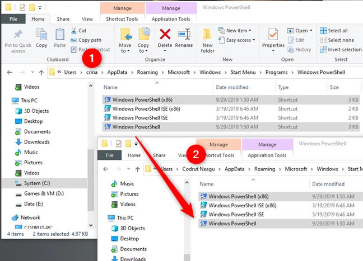Click the Cut scissors icon
The height and width of the screenshot is (261, 363).
click(x=74, y=31)
